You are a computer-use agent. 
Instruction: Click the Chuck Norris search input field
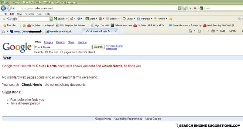(x=63, y=47)
